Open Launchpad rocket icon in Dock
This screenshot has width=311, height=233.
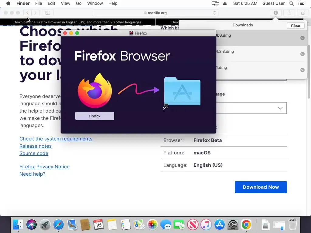(x=45, y=225)
